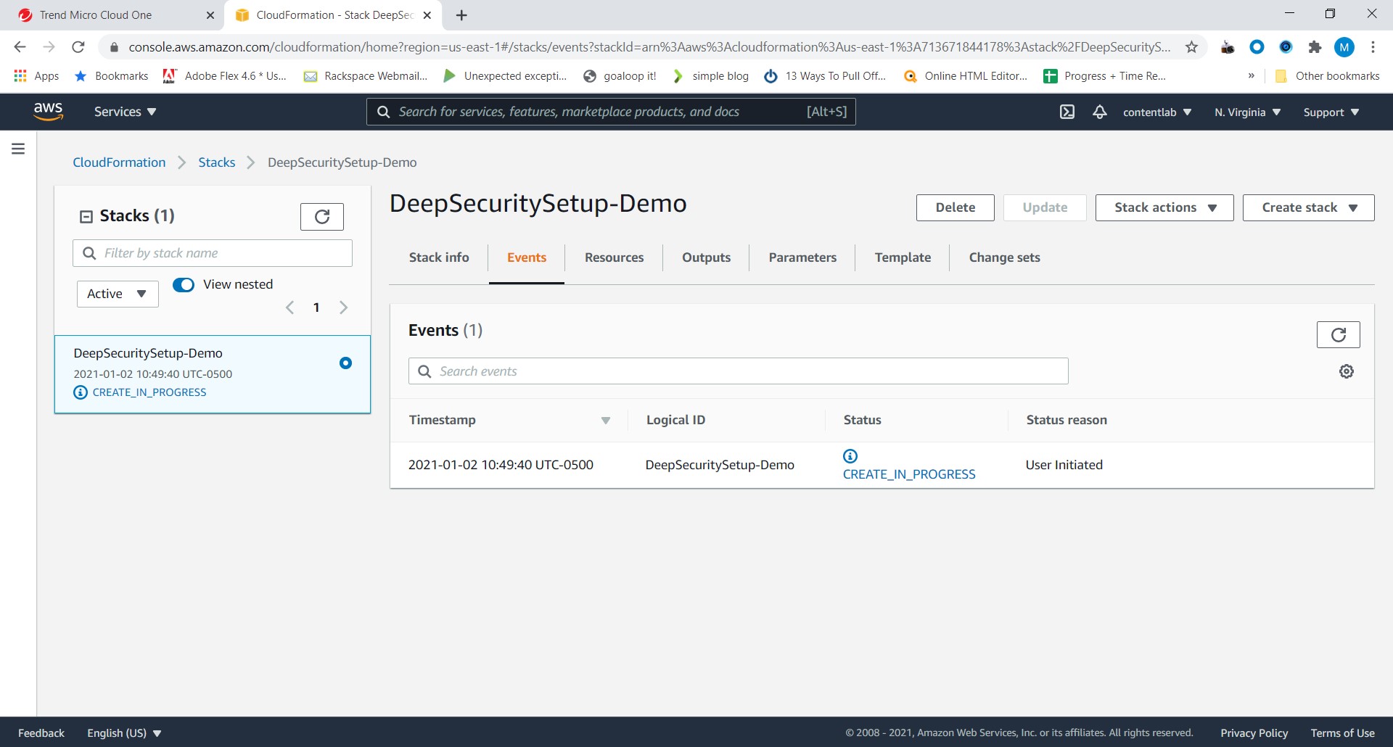
Task: Click the Update button
Action: (1045, 207)
